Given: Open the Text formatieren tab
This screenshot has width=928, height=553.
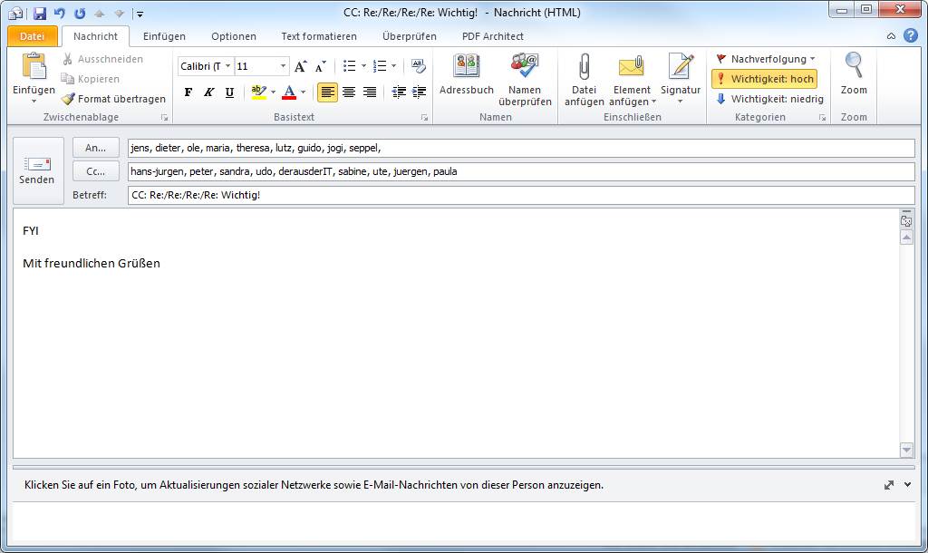Looking at the screenshot, I should (x=318, y=36).
